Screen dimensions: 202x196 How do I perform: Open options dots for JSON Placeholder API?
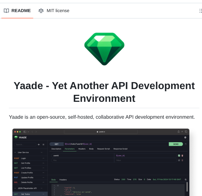tap(41, 188)
